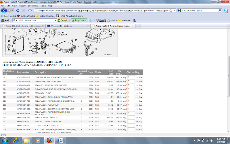Open the Tools menu

pyautogui.click(x=43, y=6)
